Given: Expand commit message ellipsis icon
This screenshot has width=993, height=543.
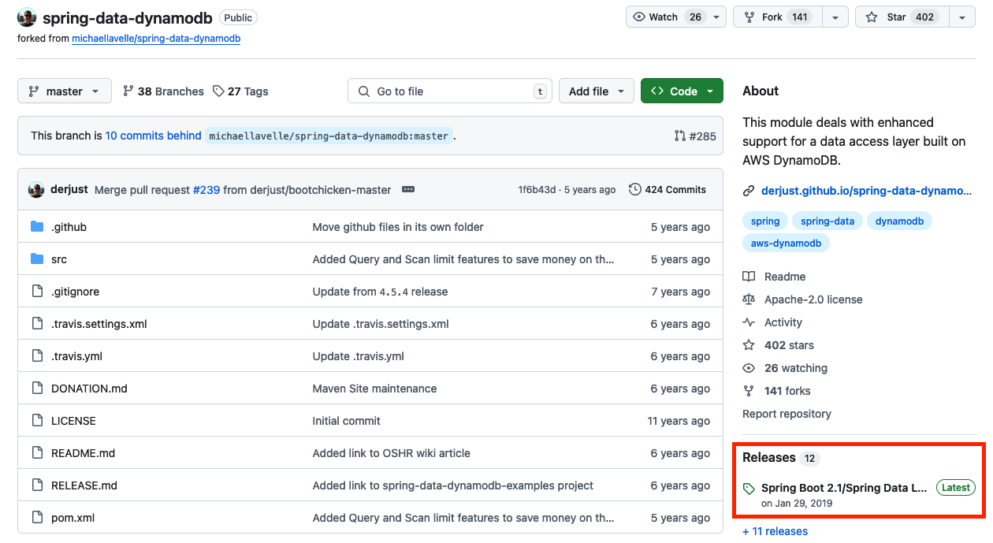Looking at the screenshot, I should 408,190.
